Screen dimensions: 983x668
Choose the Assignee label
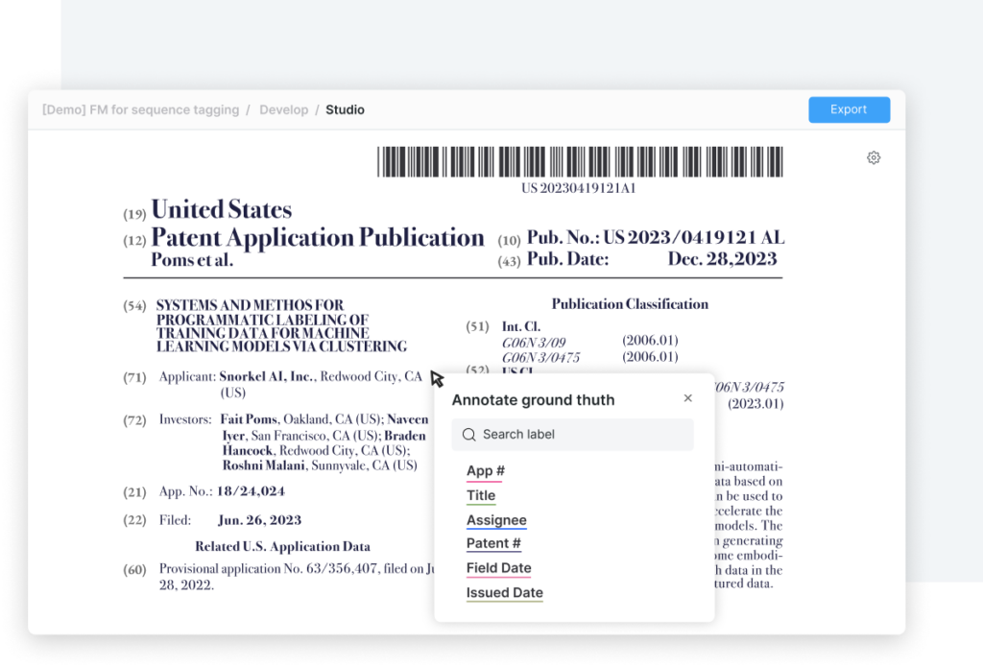point(496,520)
